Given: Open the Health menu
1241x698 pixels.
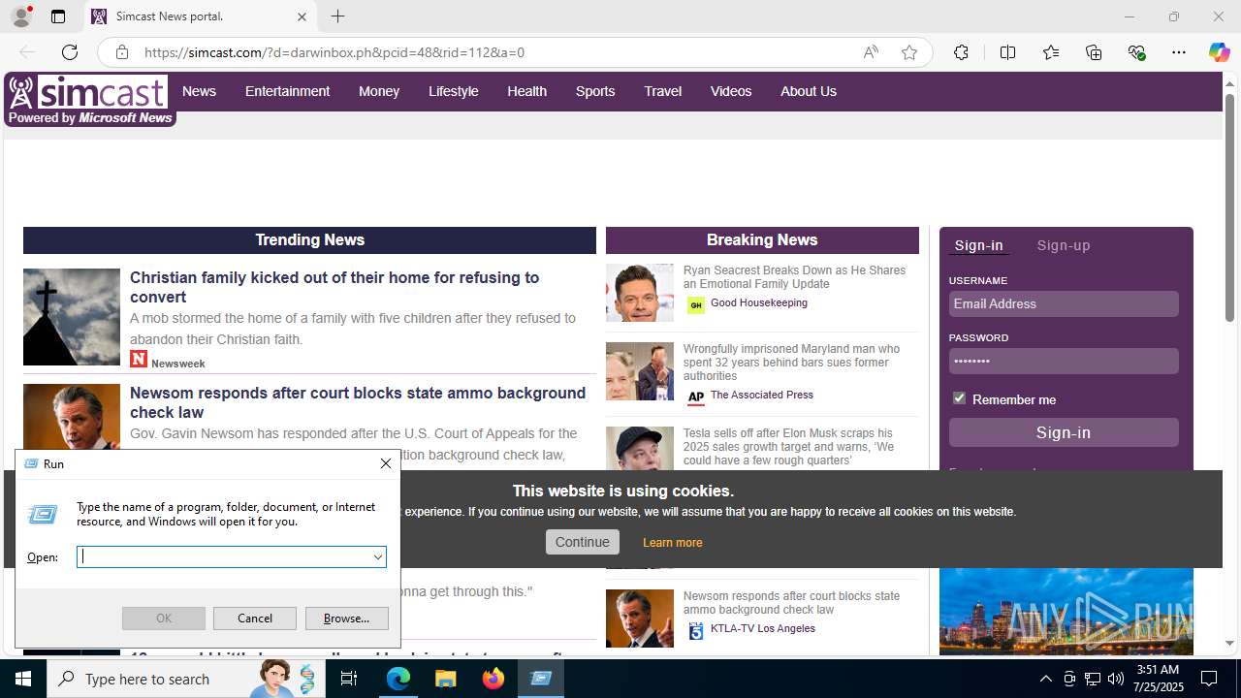Looking at the screenshot, I should 526,91.
